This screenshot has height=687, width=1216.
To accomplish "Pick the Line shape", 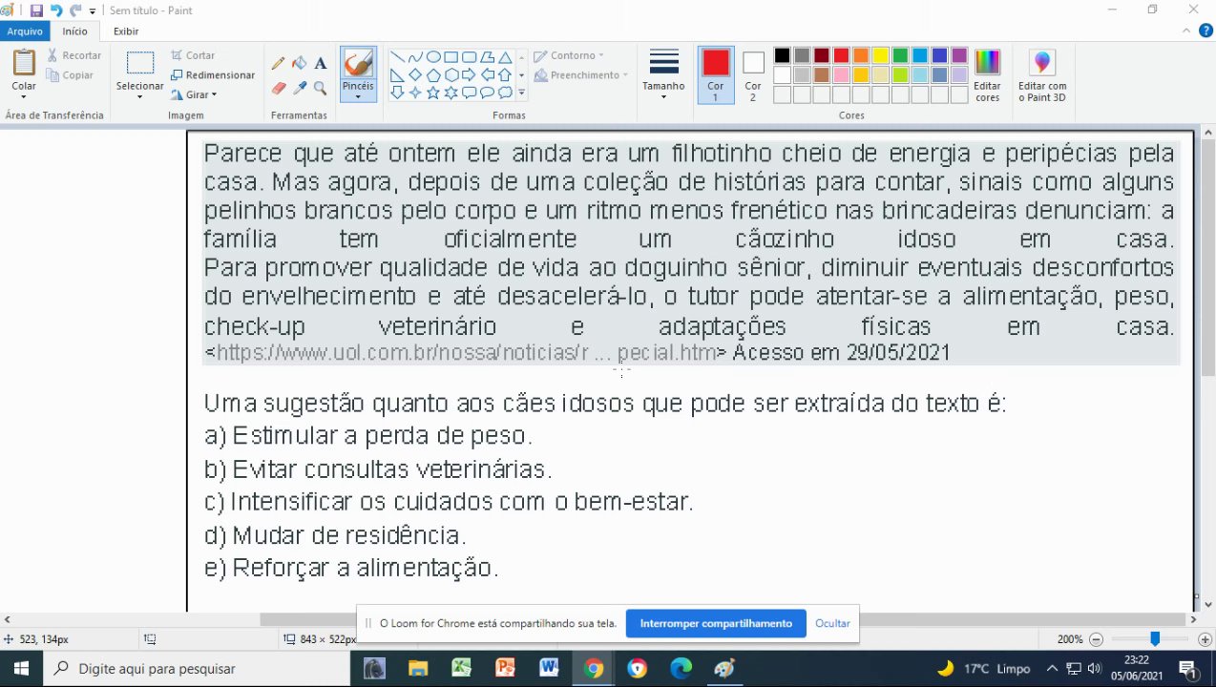I will click(397, 57).
